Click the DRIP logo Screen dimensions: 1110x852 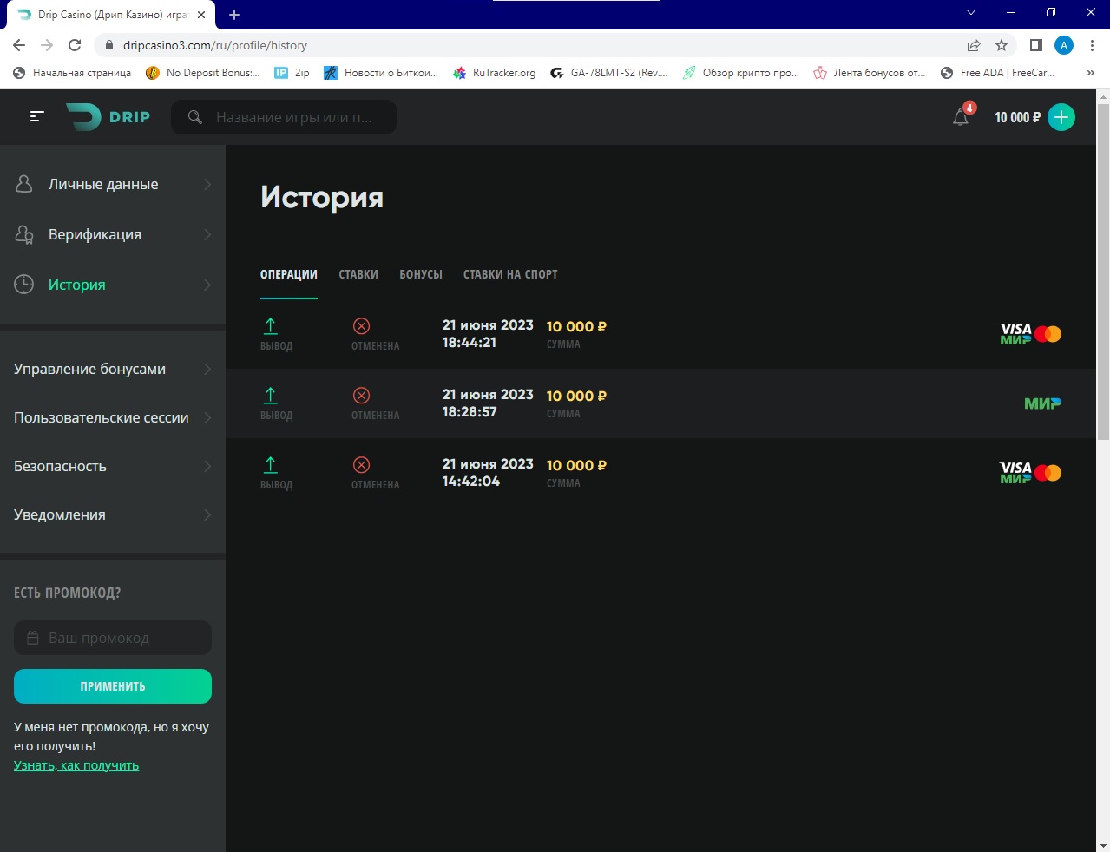108,117
